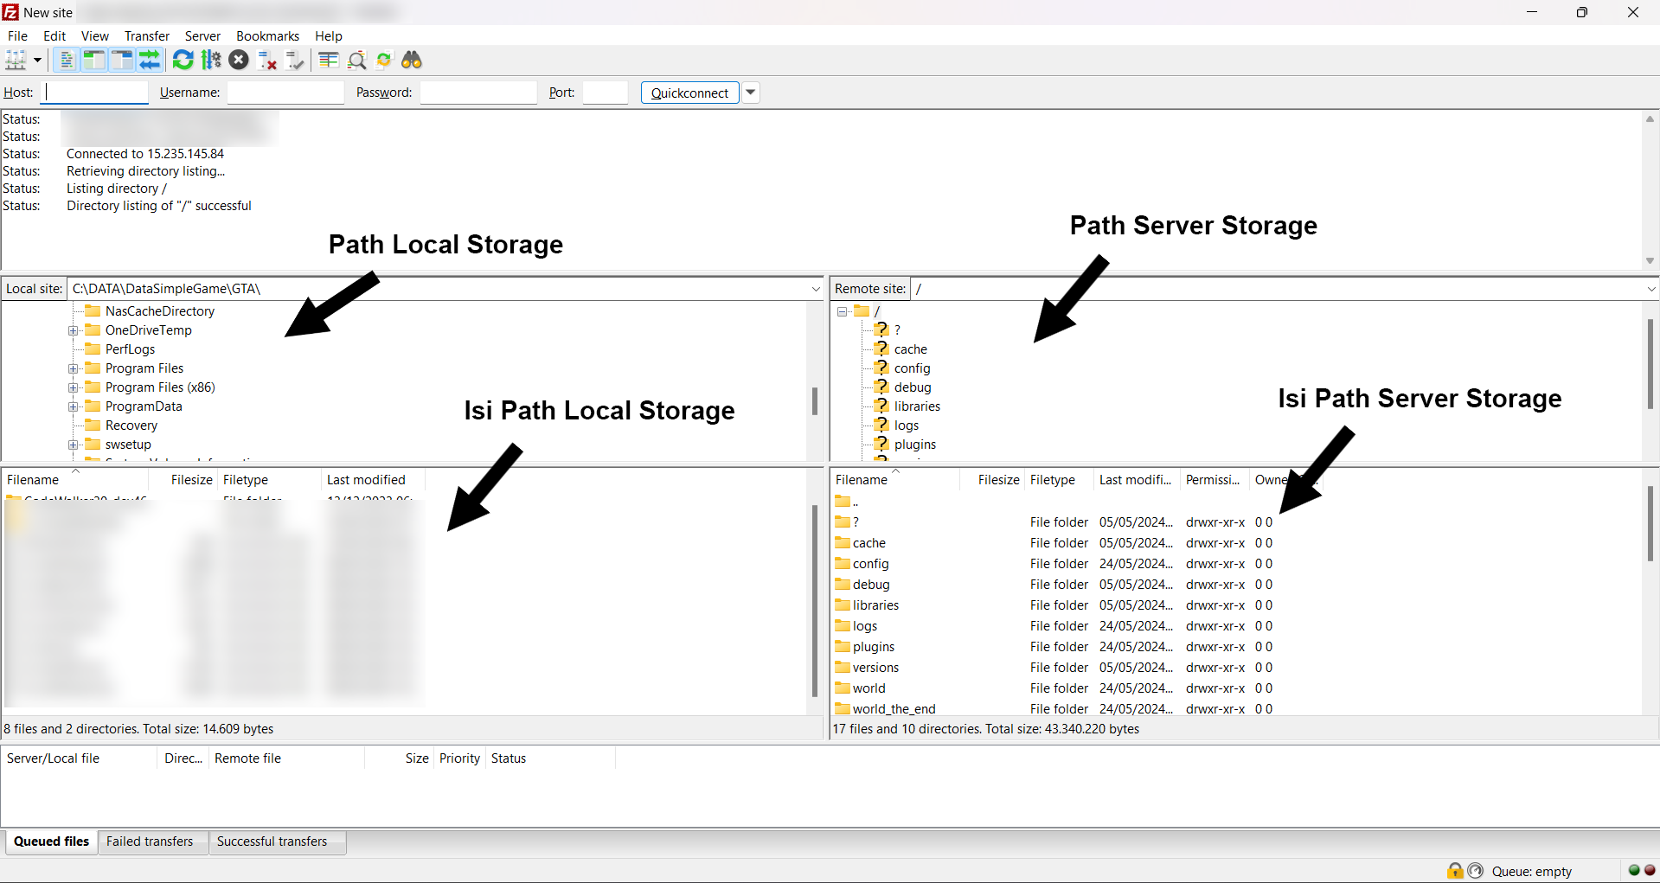Screen dimensions: 1660x883
Task: Toggle transfer queue display
Action: 150,60
